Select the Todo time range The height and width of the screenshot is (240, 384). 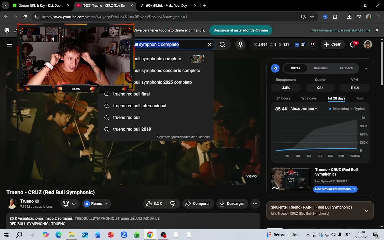(x=360, y=98)
